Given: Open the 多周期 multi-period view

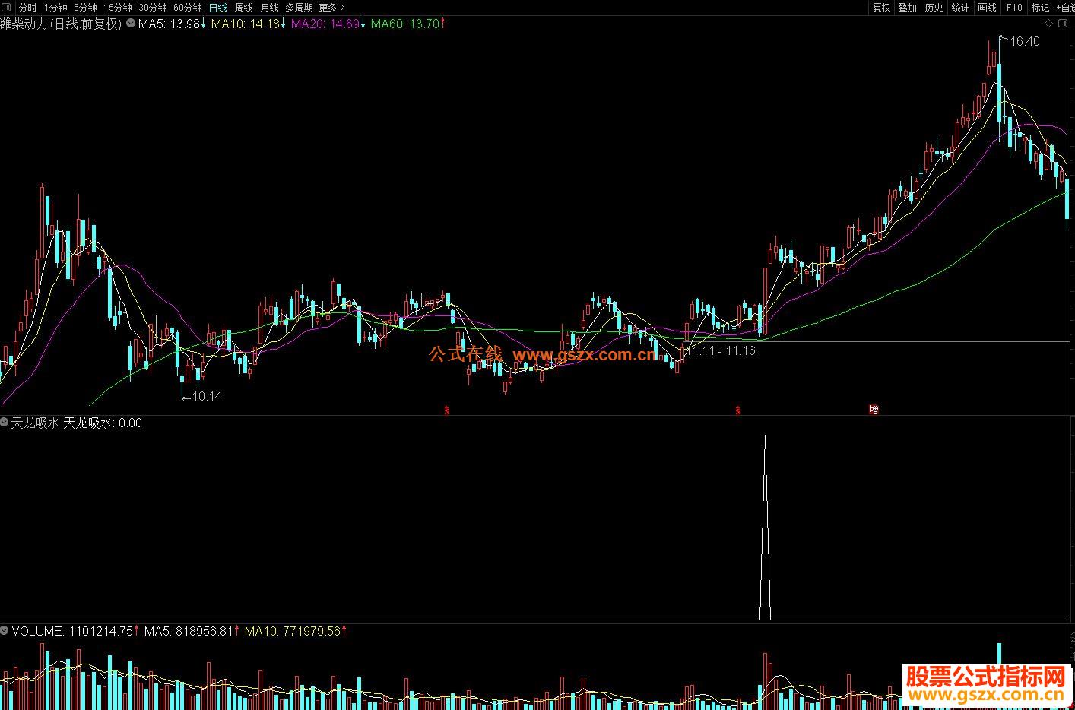Looking at the screenshot, I should (299, 8).
